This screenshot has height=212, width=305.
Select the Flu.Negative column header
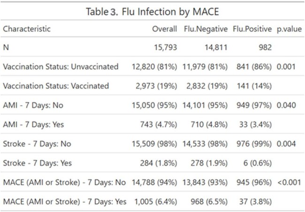206,29
